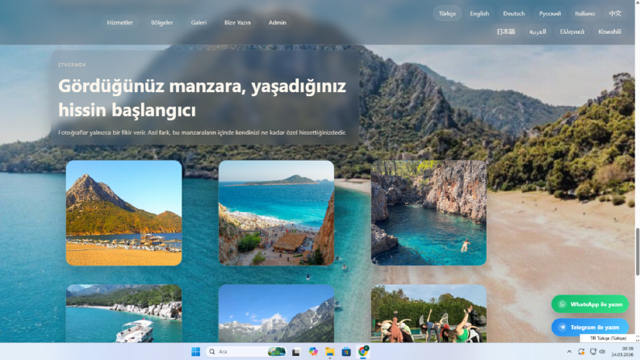Click the volume speaker tray icon

point(602,351)
